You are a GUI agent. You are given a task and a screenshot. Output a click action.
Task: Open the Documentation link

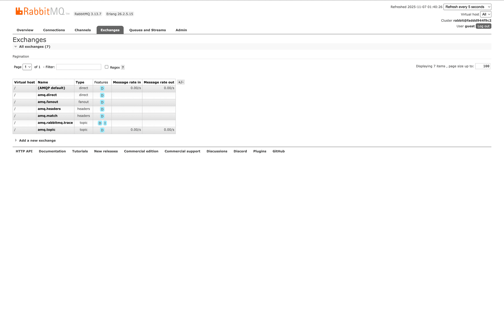[x=52, y=151]
